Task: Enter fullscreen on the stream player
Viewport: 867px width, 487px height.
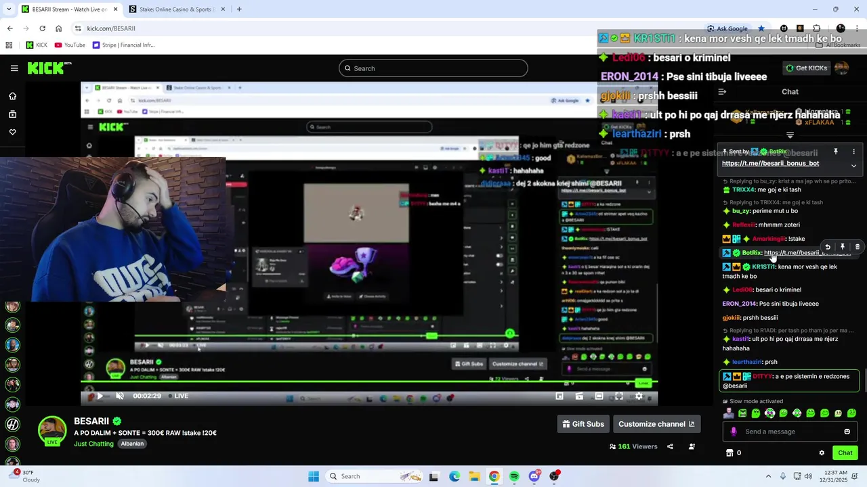Action: (618, 396)
